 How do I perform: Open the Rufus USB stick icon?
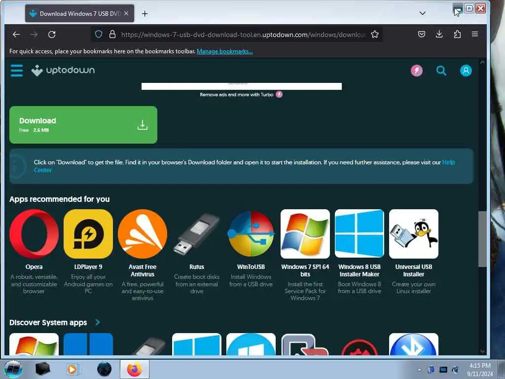196,234
